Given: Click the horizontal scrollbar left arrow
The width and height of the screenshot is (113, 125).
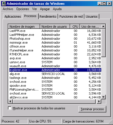Looking at the screenshot, I should (x=10, y=101).
